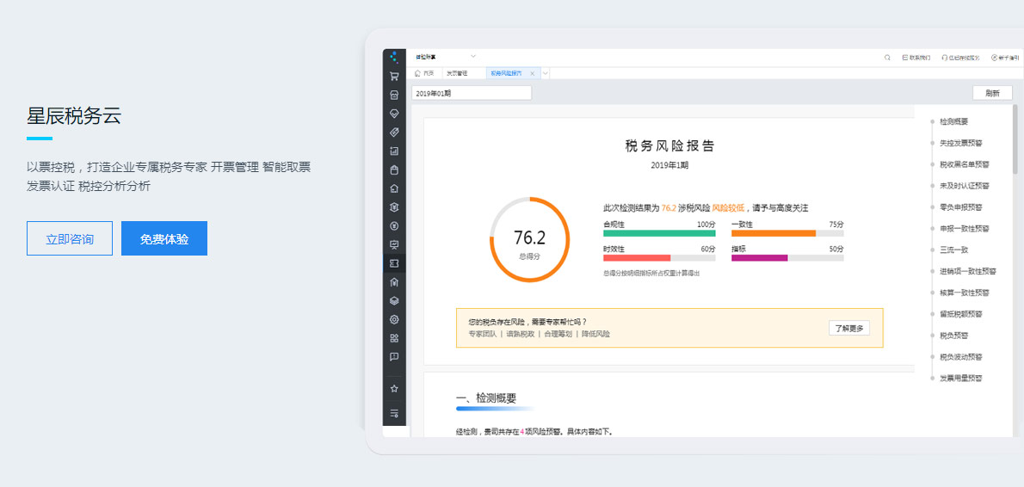
Task: Click the search magnifier icon in top bar
Action: click(887, 58)
